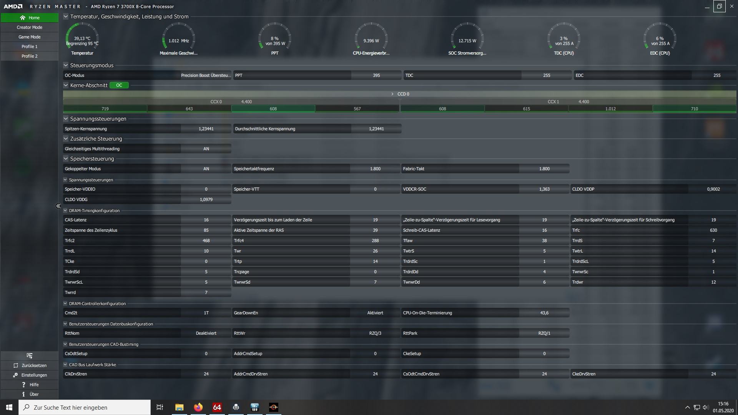Click the Home icon in the sidebar
This screenshot has width=738, height=415.
point(23,18)
